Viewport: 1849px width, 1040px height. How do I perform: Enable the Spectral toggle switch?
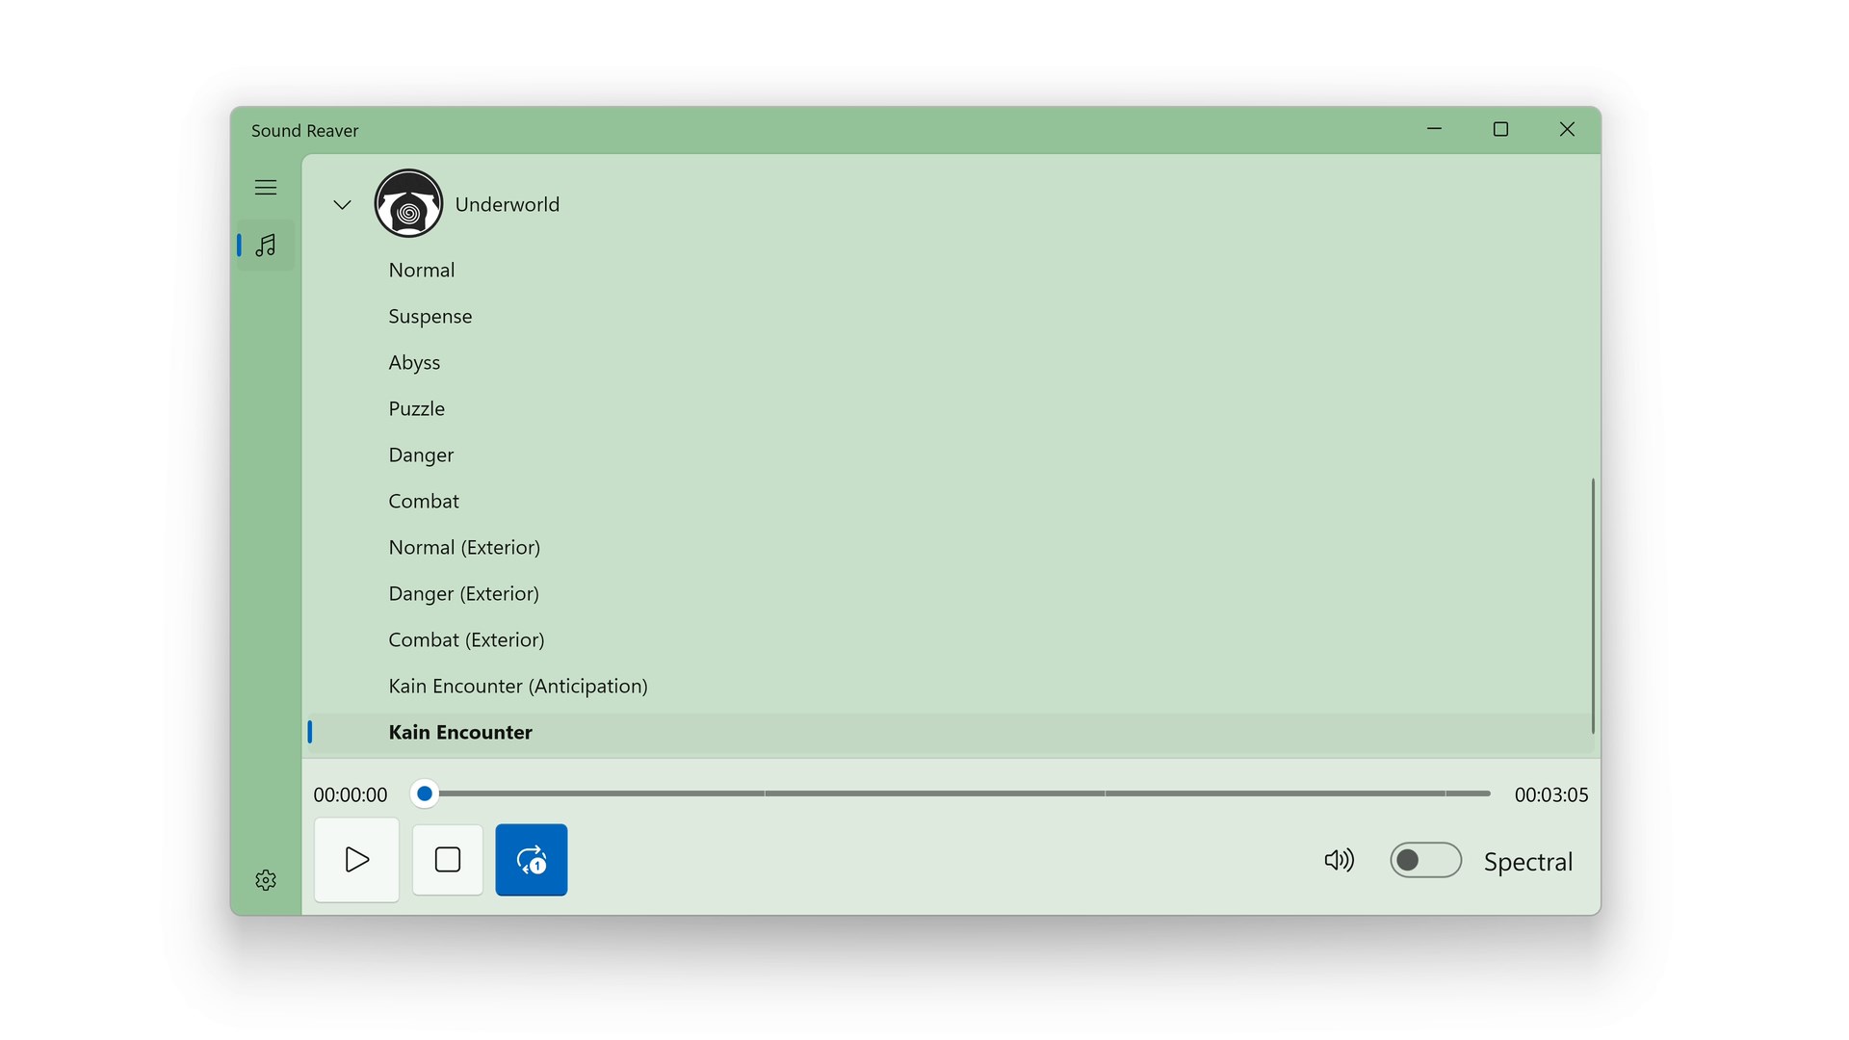(x=1425, y=860)
